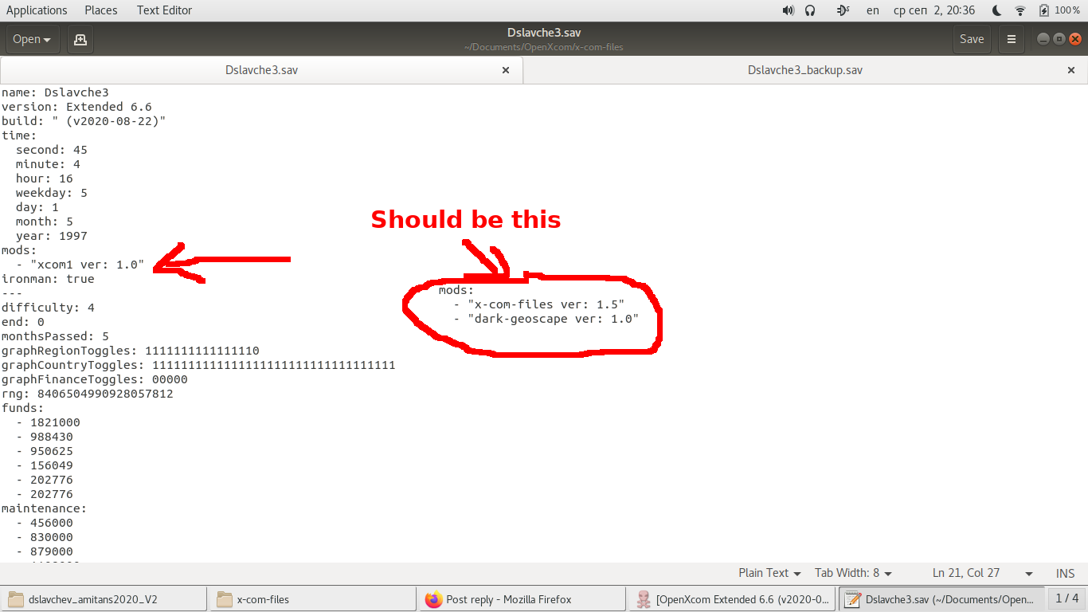Switch to the Dslavche3_backup.sav tab

click(x=804, y=70)
